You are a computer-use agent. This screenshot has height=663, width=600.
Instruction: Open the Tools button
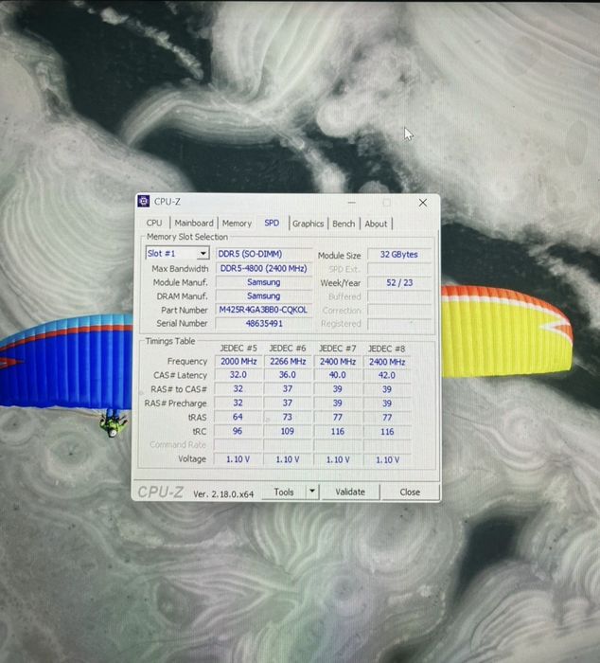coord(284,492)
